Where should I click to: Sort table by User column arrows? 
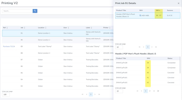click(68, 28)
